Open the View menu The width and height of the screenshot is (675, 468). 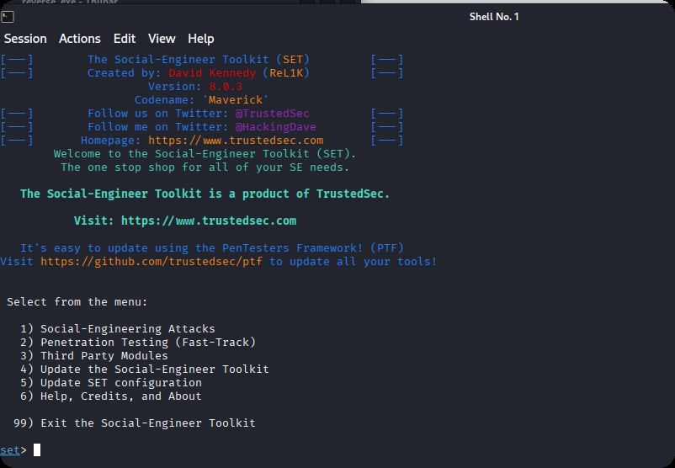[162, 39]
